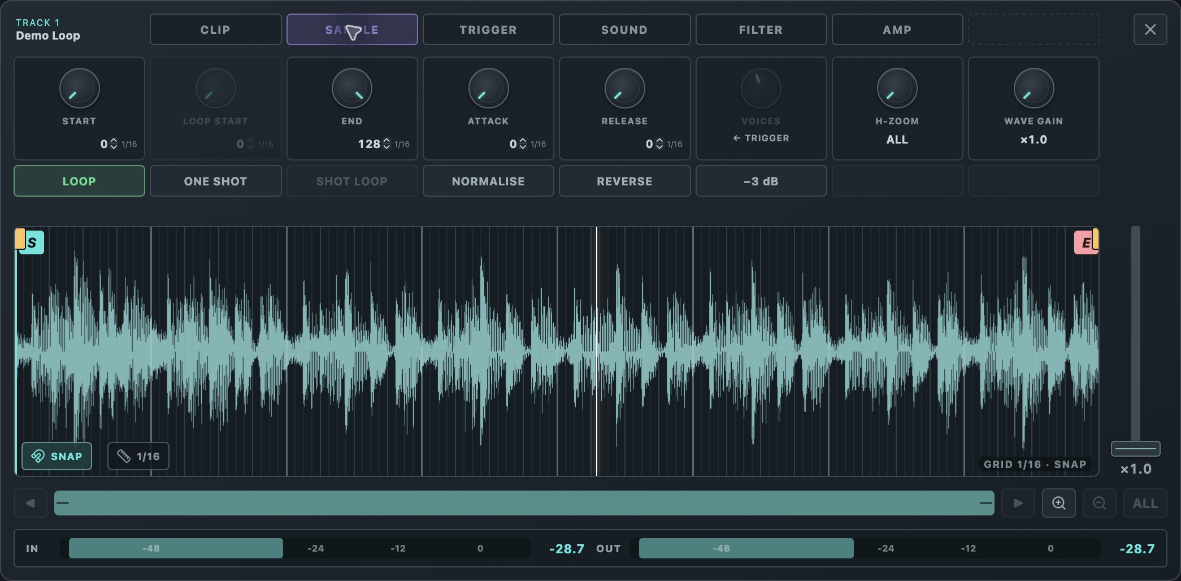Click the END value stepper arrows

pos(387,144)
